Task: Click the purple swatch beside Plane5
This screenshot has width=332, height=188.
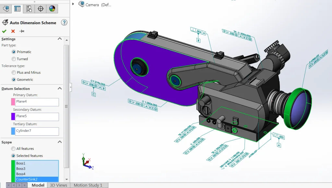Action: (x=14, y=117)
